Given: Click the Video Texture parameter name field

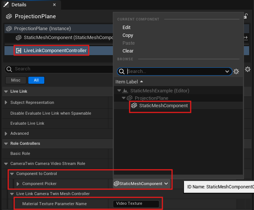Looking at the screenshot, I should [x=136, y=204].
